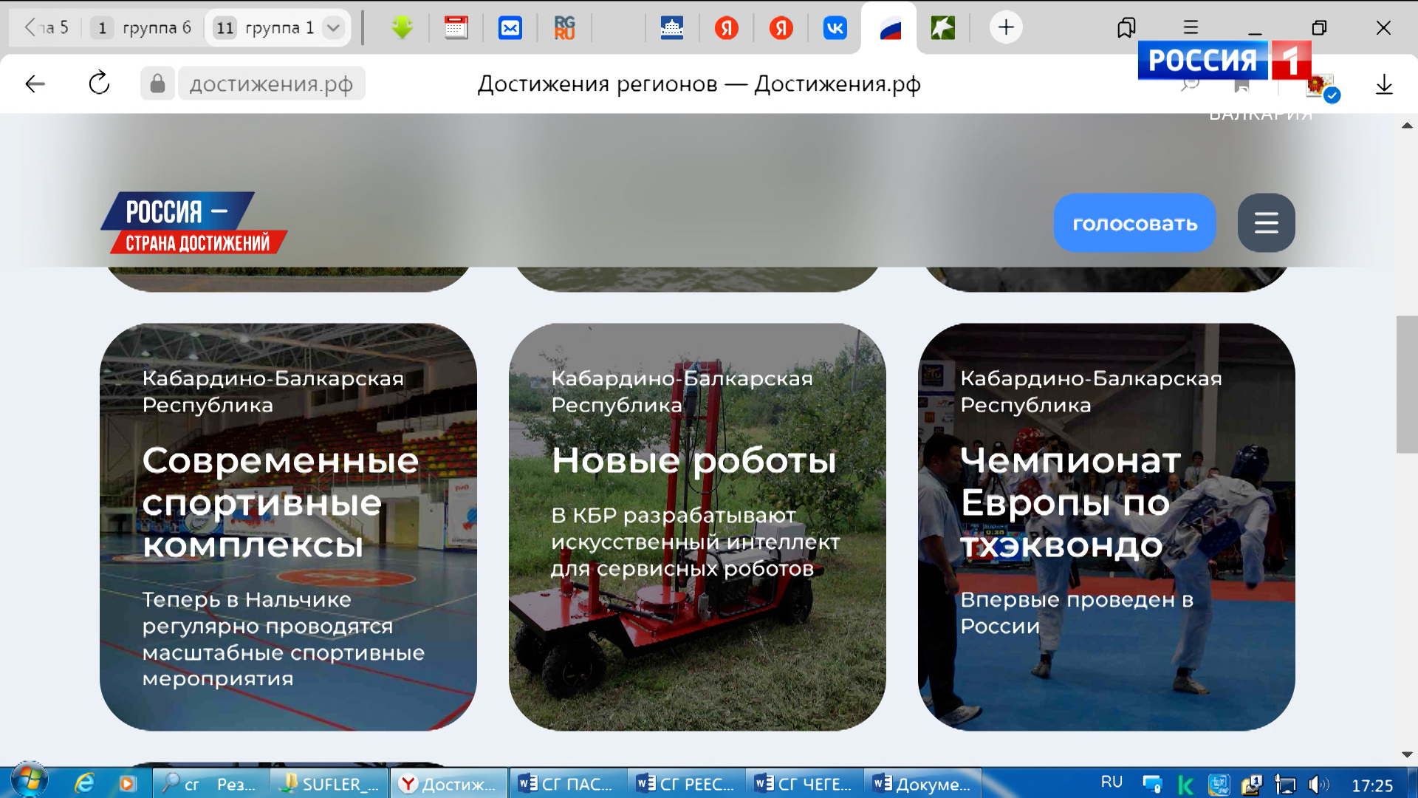Open the red calendar pinned tab

pos(456,28)
